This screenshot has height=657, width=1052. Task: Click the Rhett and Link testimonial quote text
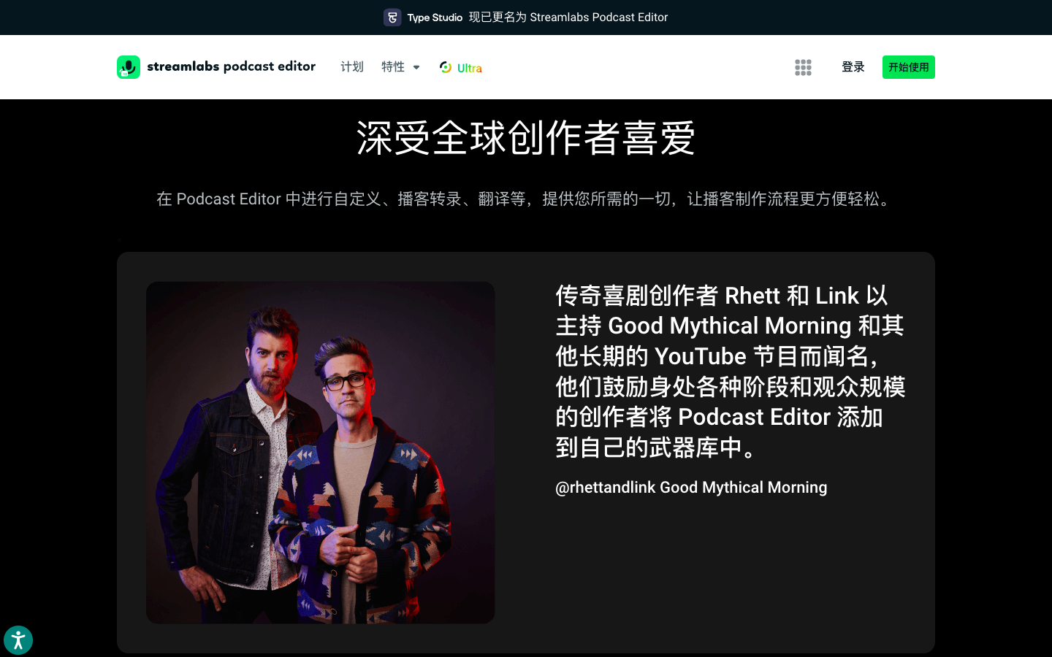point(729,371)
